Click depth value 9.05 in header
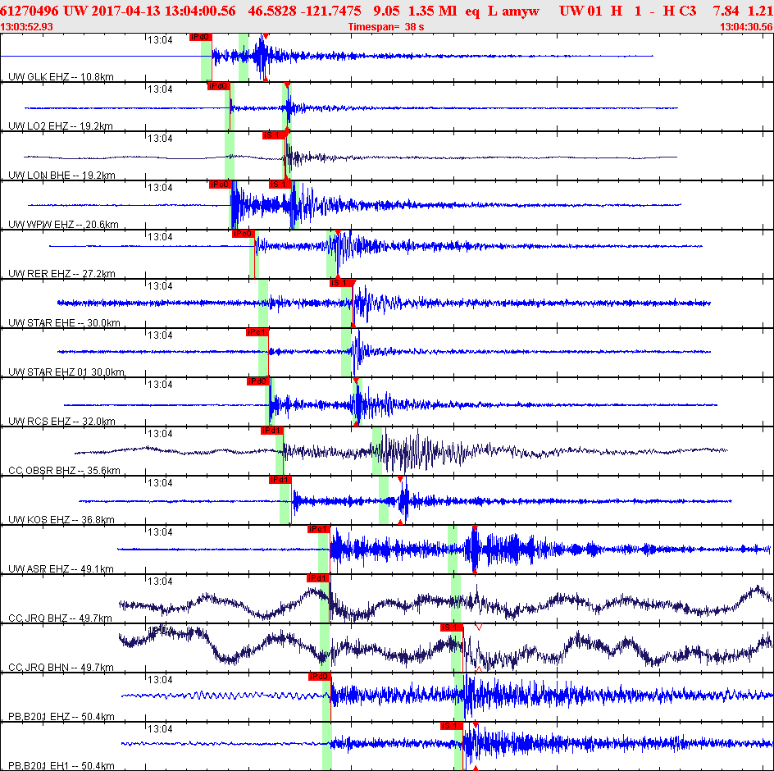Screen dimensions: 774x771 pyautogui.click(x=386, y=11)
